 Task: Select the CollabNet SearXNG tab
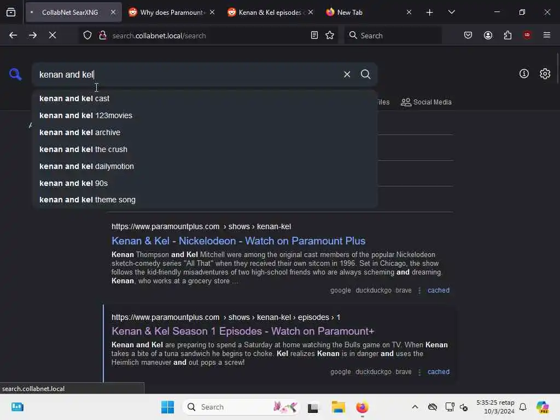(x=69, y=12)
